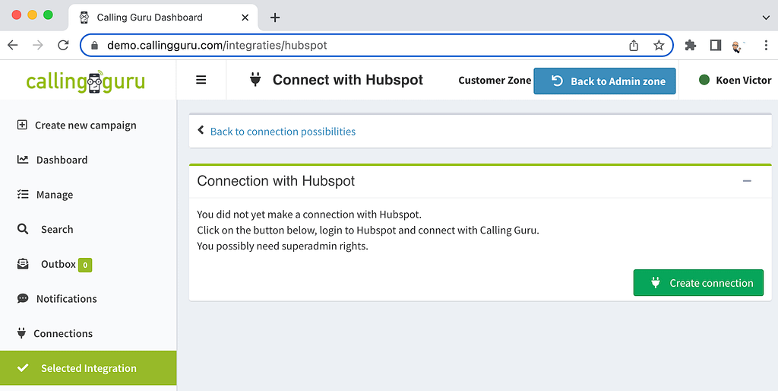Open the browser extensions puzzle icon
Image resolution: width=778 pixels, height=391 pixels.
[x=690, y=46]
